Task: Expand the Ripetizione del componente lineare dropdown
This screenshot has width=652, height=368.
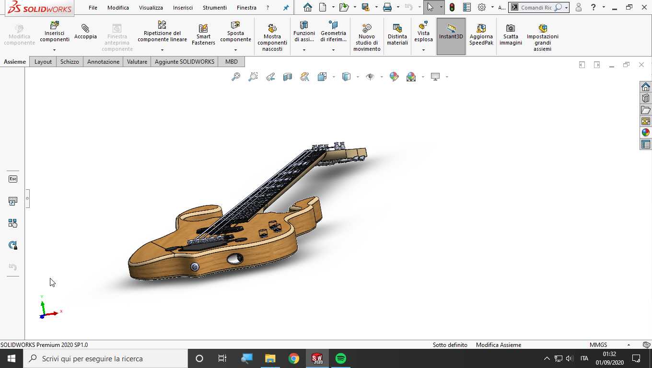Action: coord(162,50)
